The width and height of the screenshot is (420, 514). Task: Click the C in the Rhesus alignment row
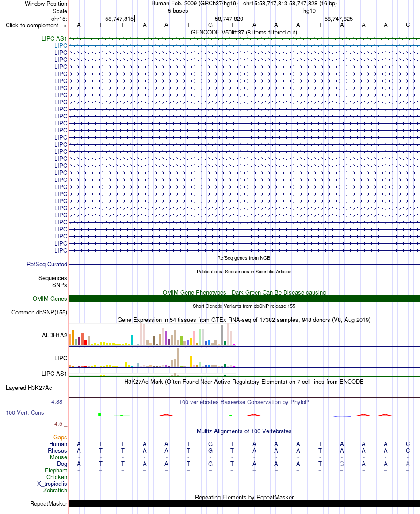(408, 451)
